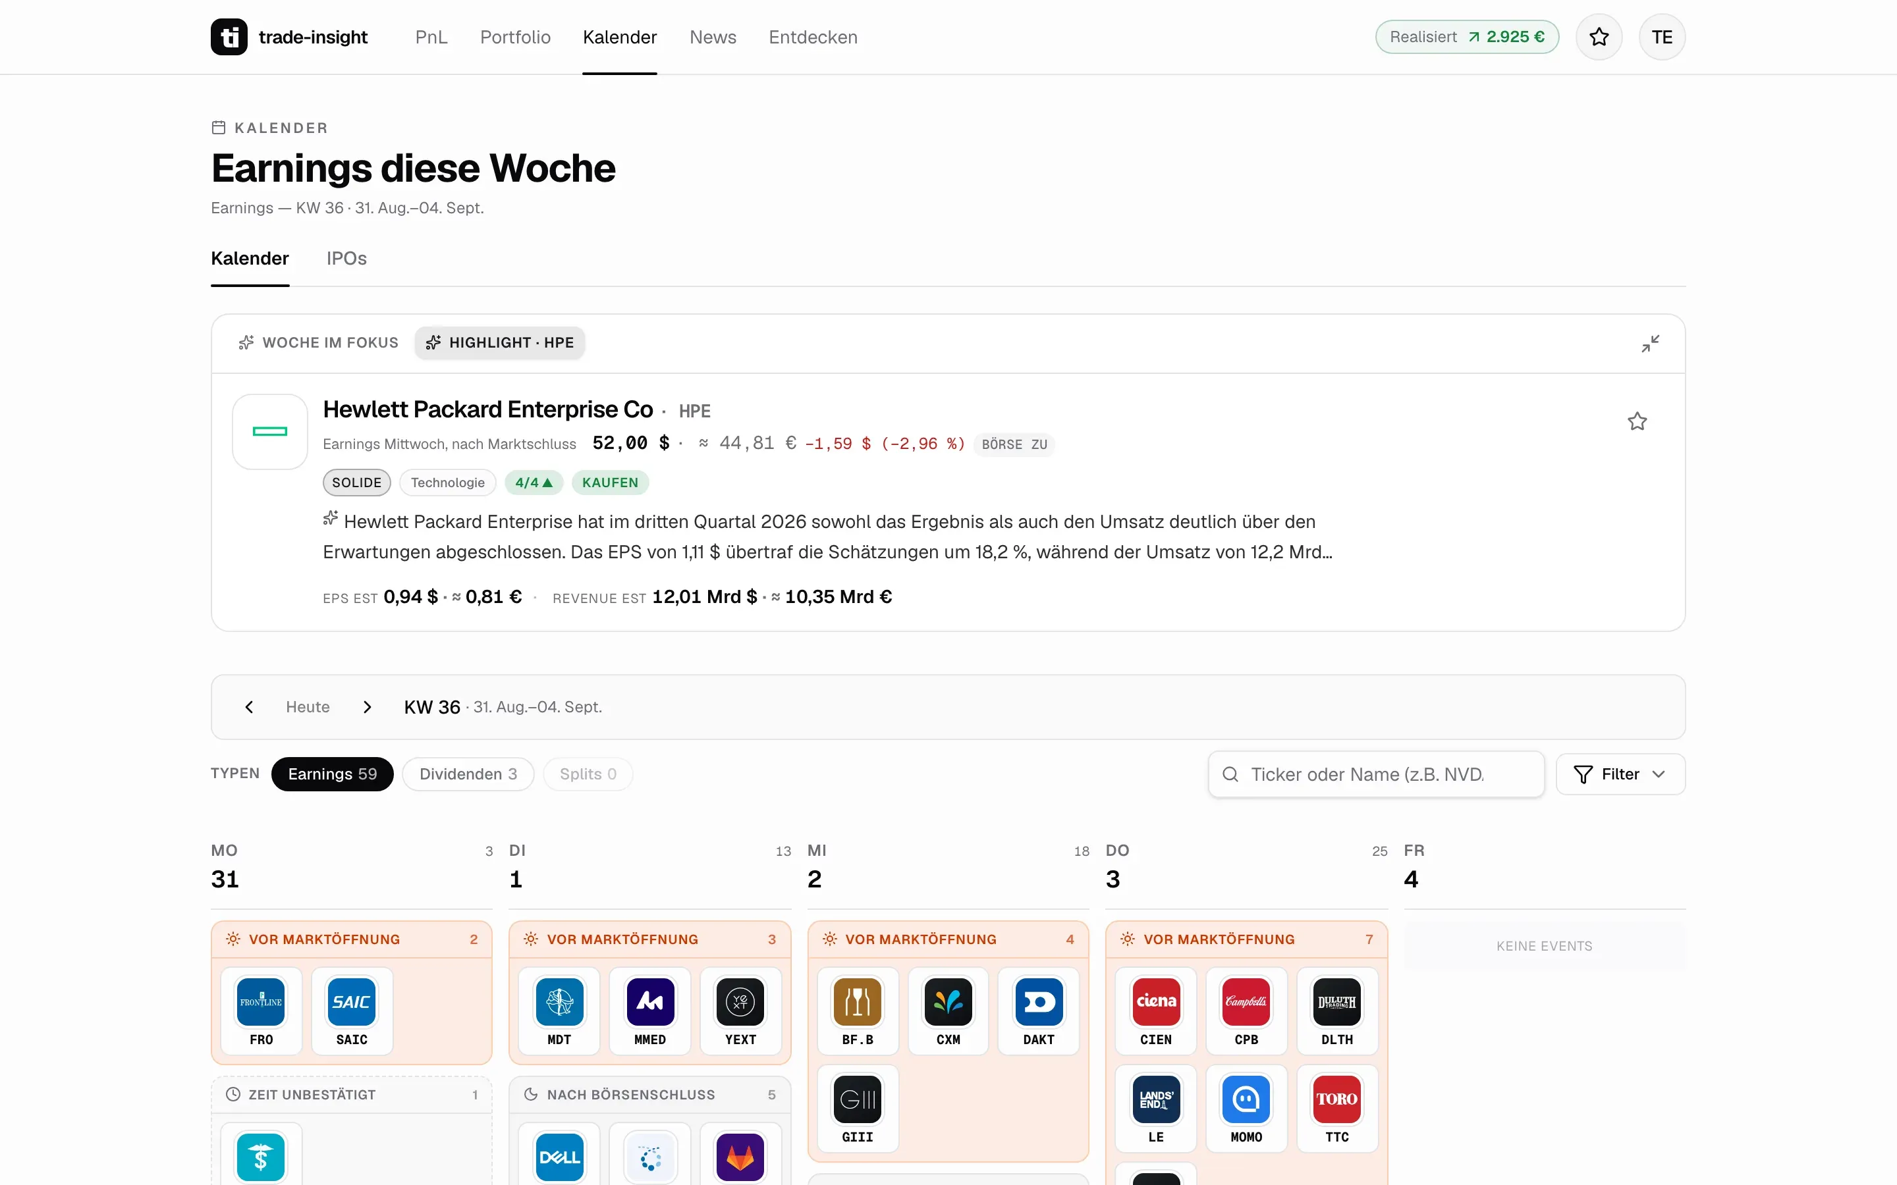Open the LE Lands' End tile

pos(1156,1108)
